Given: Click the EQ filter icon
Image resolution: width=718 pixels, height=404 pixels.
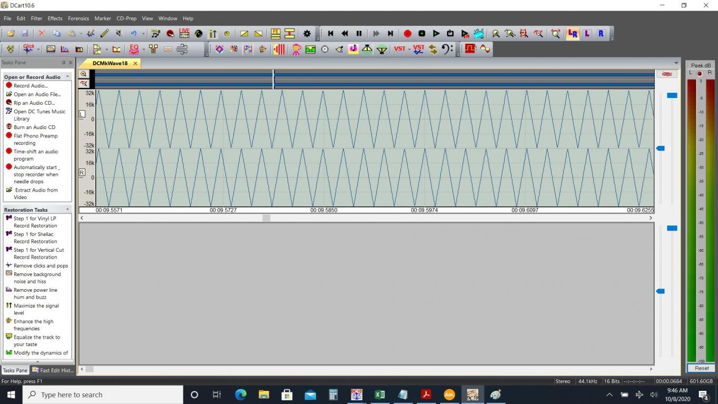Looking at the screenshot, I should [134, 49].
